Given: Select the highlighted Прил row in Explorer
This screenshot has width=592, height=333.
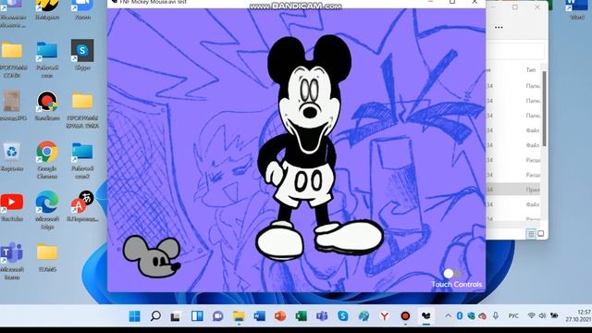Looking at the screenshot, I should click(x=512, y=190).
